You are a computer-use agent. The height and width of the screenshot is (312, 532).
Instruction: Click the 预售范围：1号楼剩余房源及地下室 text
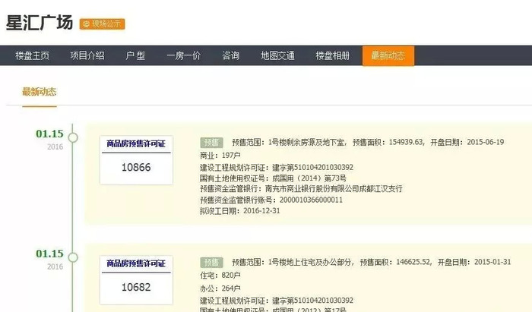[290, 142]
